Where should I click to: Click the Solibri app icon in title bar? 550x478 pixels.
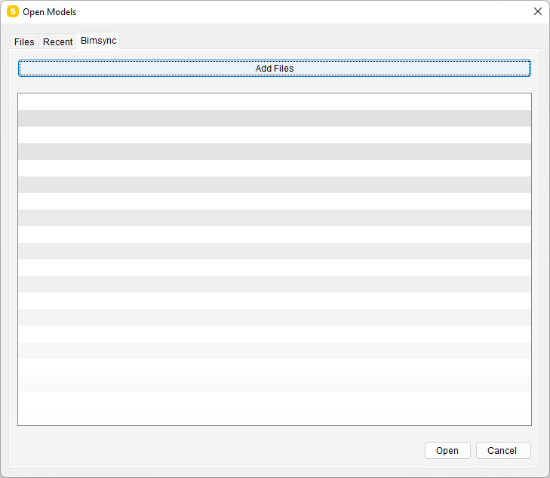12,12
